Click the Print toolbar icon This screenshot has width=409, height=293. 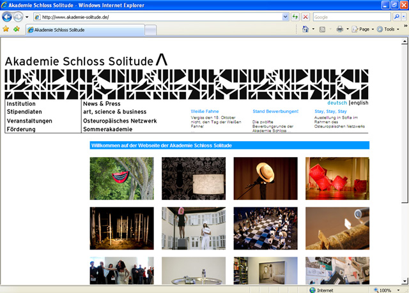[x=339, y=29]
